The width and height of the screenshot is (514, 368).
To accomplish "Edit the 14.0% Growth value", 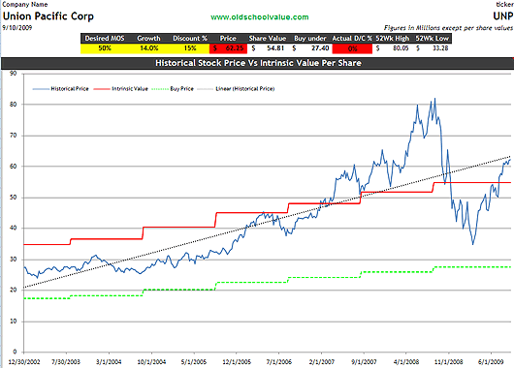I will coord(148,48).
